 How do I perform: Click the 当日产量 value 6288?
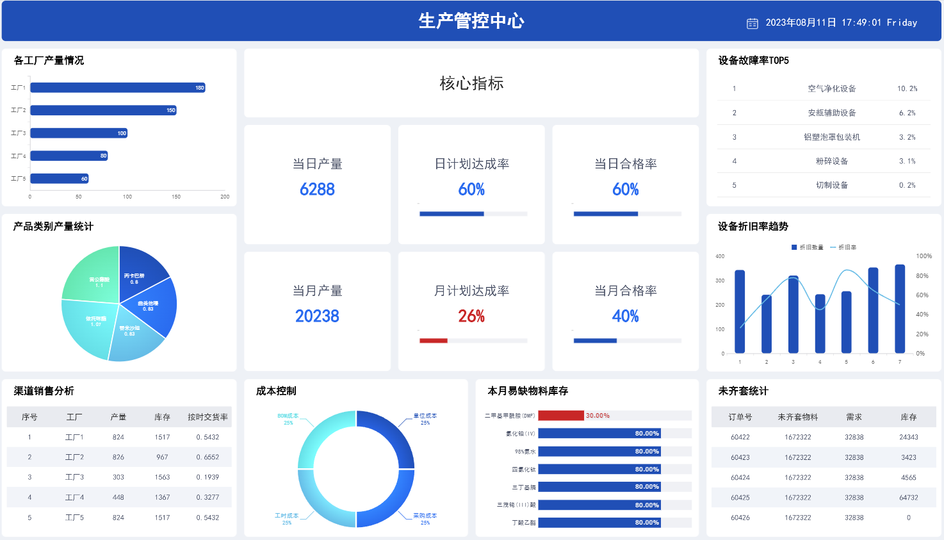(x=317, y=190)
